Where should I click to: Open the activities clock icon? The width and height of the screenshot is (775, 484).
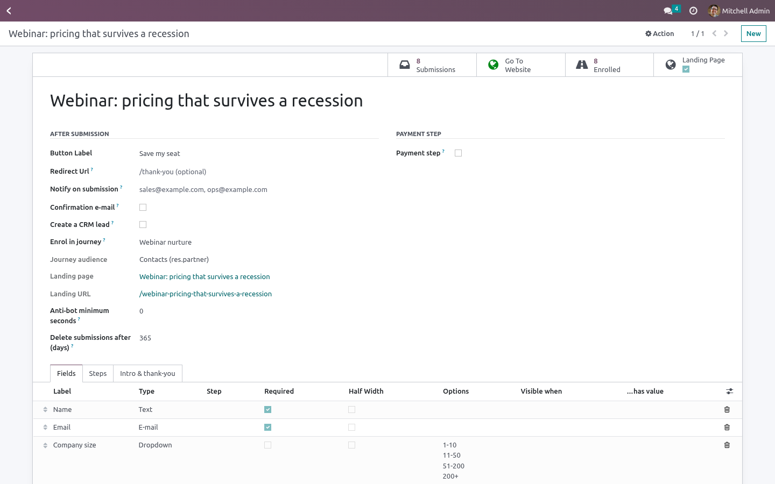point(693,11)
